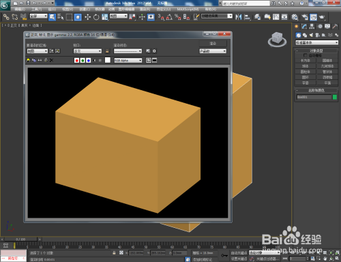Open the Select by Name list icon

pos(61,17)
